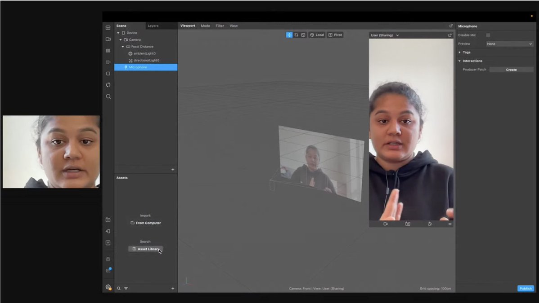
Task: Select the Focal Distance object label
Action: [x=142, y=47]
